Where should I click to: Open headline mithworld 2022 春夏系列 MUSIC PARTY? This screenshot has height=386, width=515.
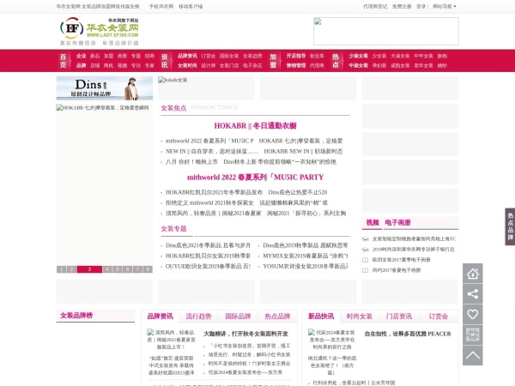[255, 178]
